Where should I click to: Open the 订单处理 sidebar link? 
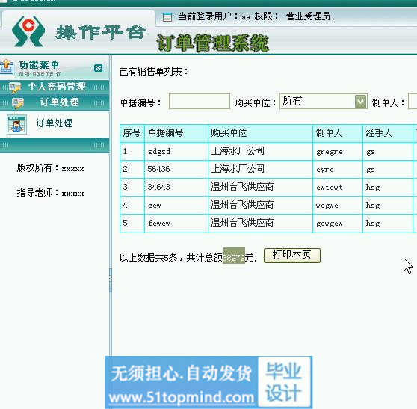pos(54,123)
